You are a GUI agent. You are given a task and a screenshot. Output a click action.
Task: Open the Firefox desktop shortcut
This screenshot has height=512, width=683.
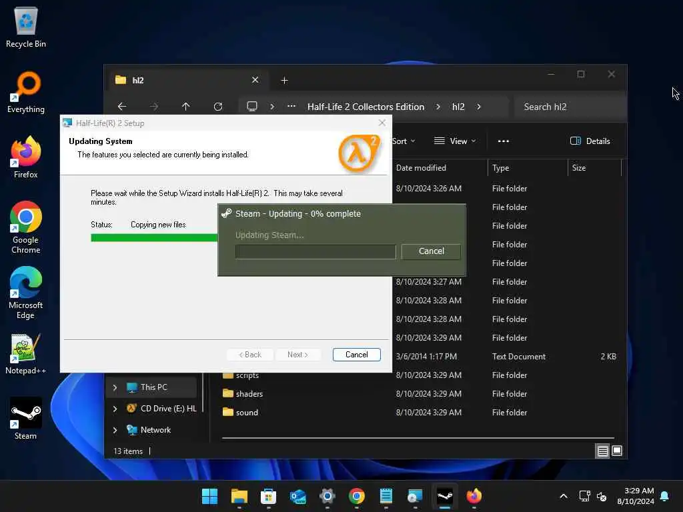point(26,157)
